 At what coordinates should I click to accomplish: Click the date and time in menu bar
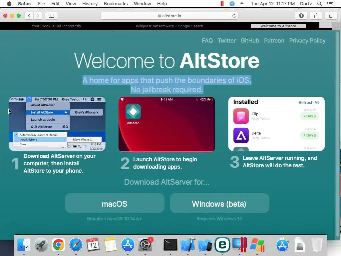click(273, 4)
